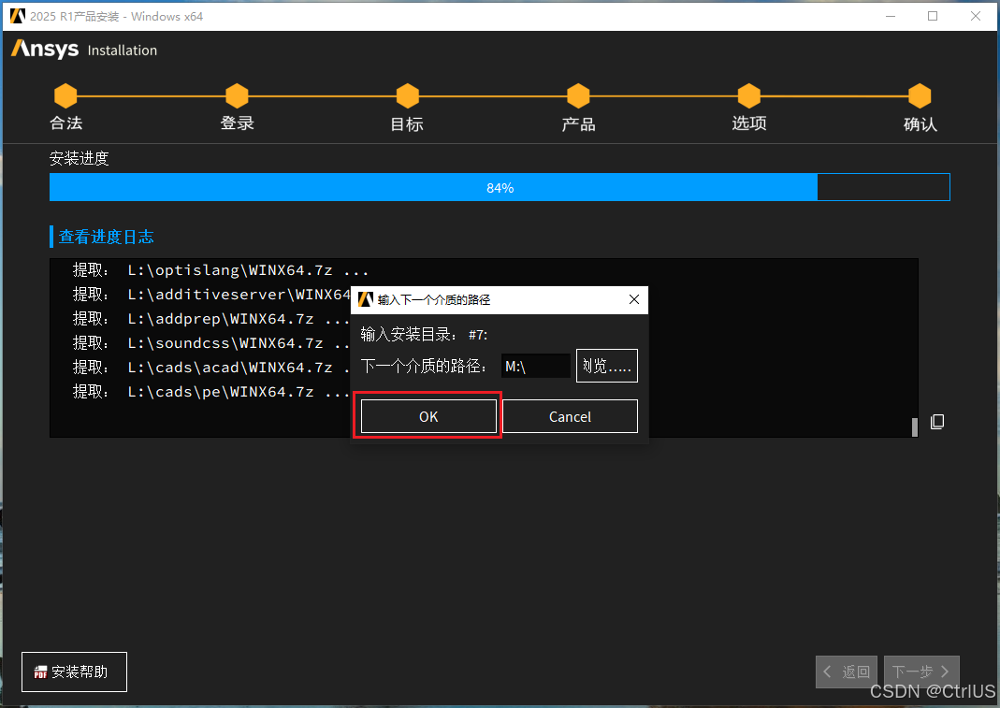Click OK in the media path dialog
The width and height of the screenshot is (1000, 708).
click(428, 416)
